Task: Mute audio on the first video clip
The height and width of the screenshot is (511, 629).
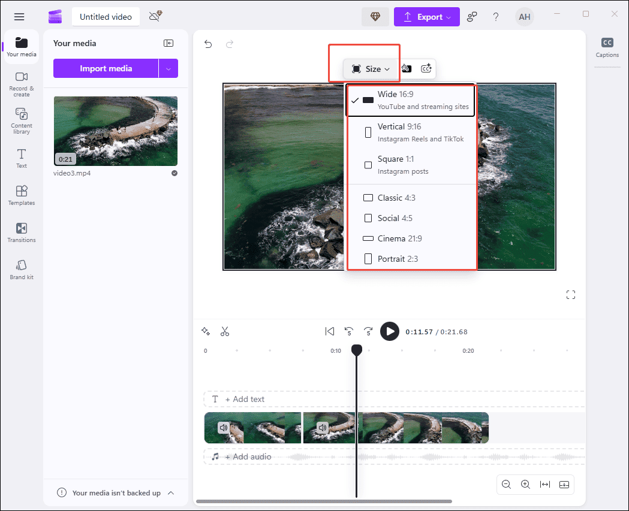Action: [x=224, y=427]
